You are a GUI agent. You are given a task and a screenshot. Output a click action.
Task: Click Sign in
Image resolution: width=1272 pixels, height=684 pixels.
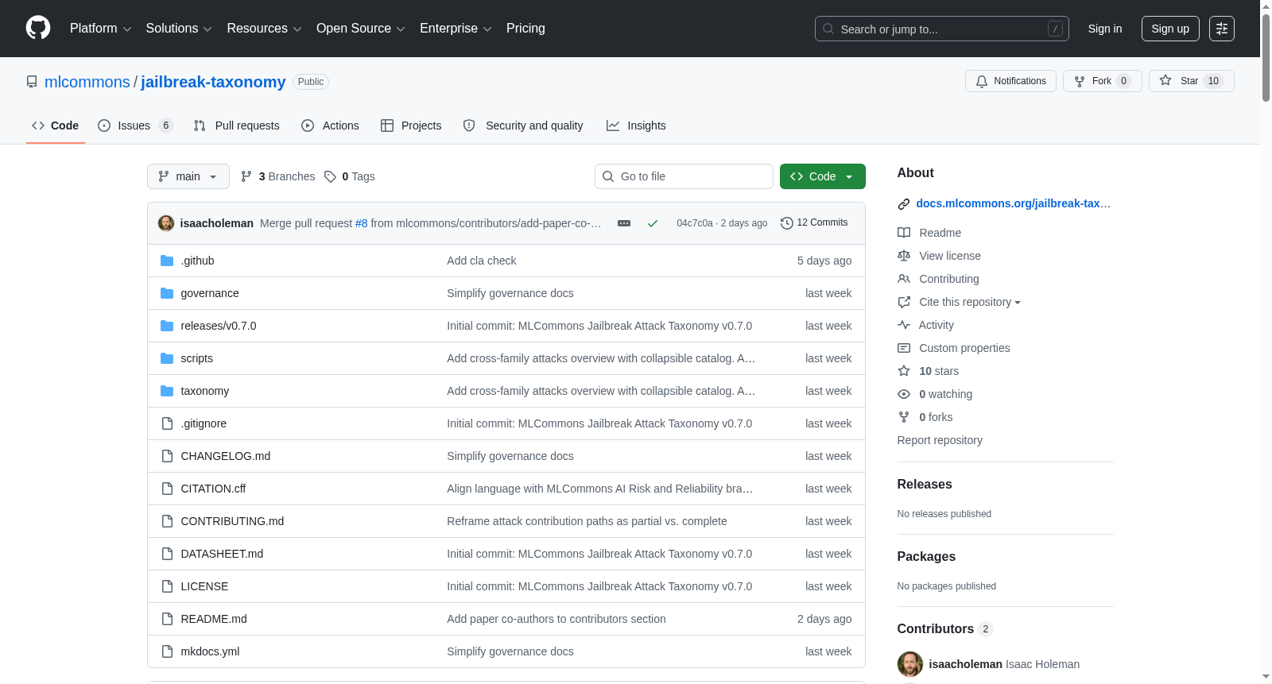[1105, 29]
